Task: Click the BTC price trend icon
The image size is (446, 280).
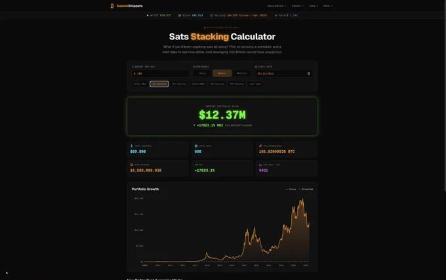Action: pos(152,15)
